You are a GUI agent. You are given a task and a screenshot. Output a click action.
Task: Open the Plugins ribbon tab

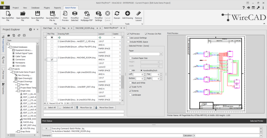point(47,8)
